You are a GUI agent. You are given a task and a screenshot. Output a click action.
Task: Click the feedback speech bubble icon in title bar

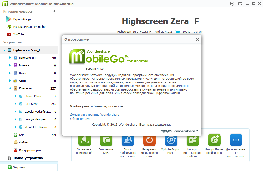click(232, 4)
